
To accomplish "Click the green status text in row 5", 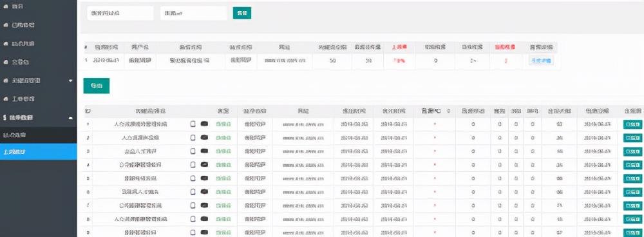I will click(x=223, y=178).
